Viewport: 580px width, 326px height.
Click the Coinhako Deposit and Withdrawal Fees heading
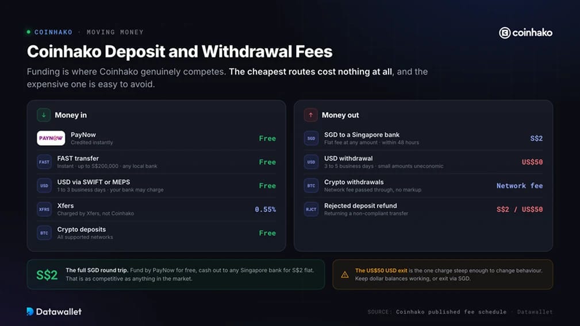[x=179, y=52]
